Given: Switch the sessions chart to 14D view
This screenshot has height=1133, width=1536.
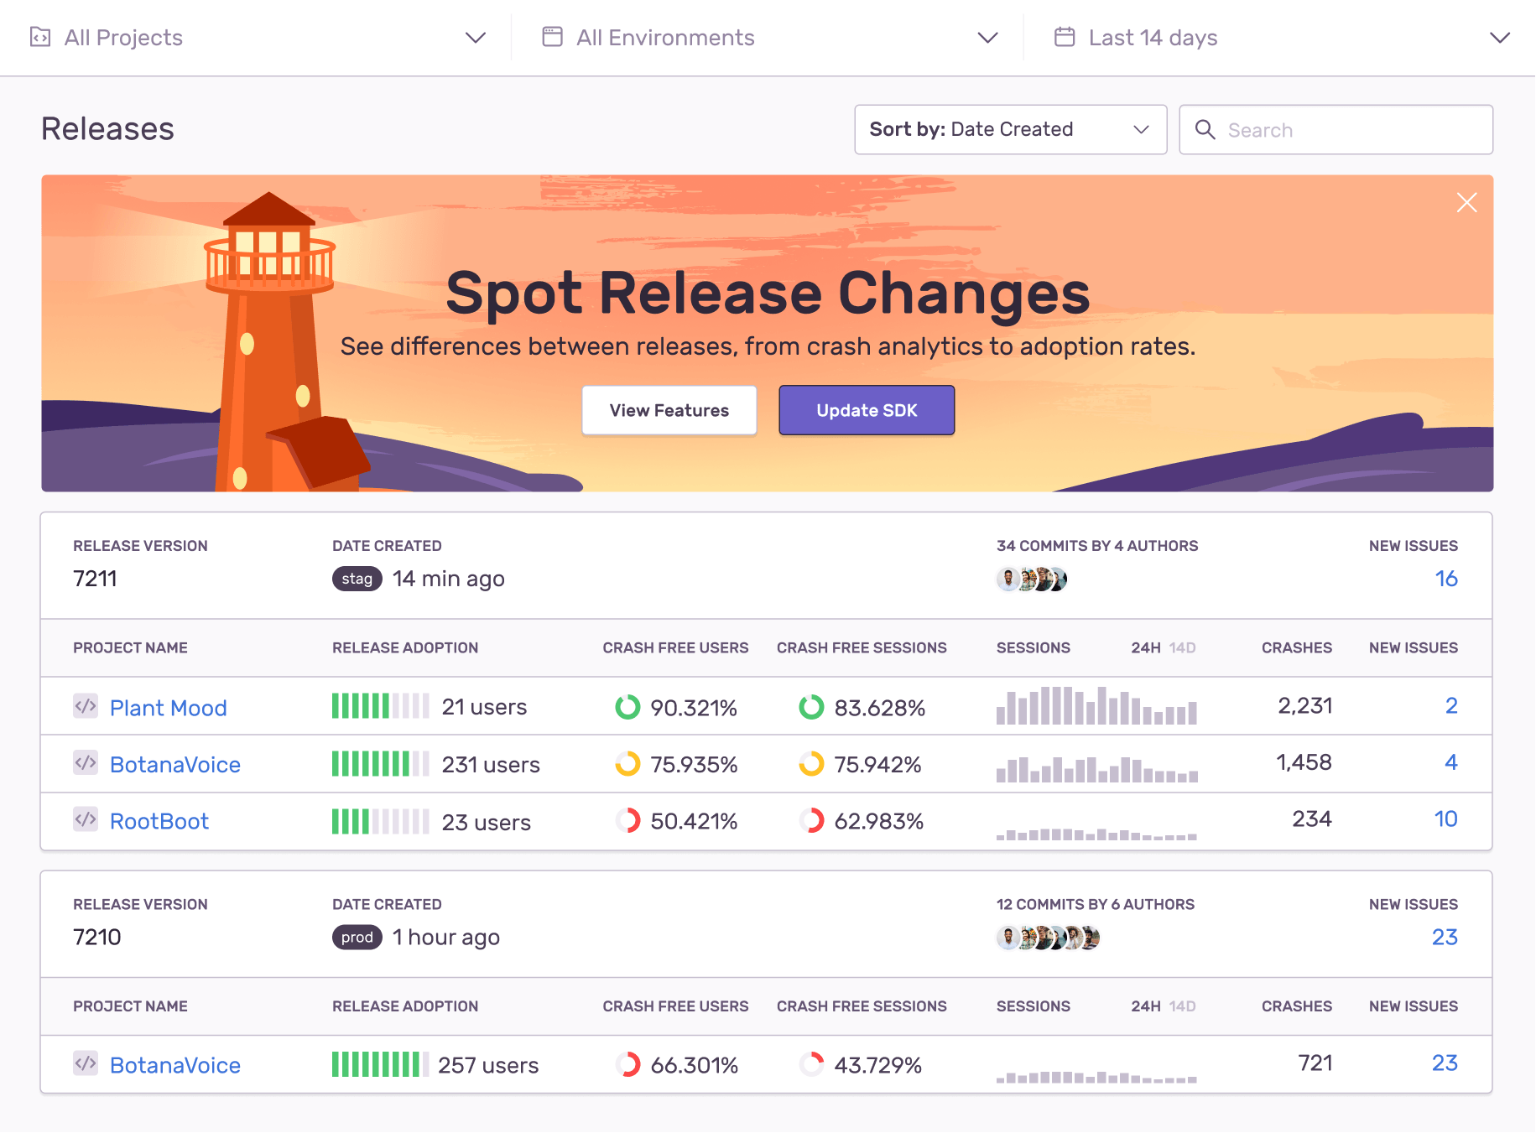Looking at the screenshot, I should (x=1184, y=647).
